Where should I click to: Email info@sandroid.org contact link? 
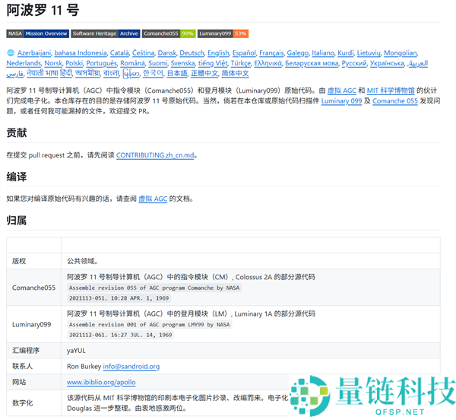[131, 367]
